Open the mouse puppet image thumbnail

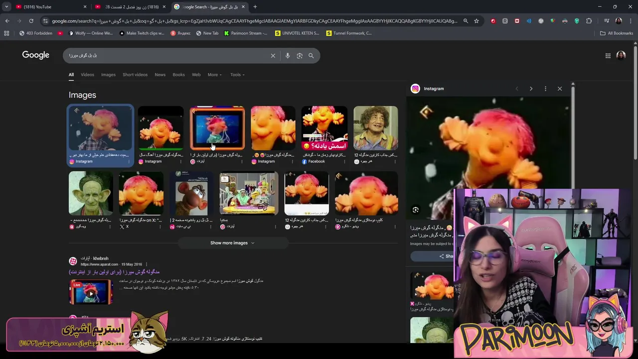point(191,193)
